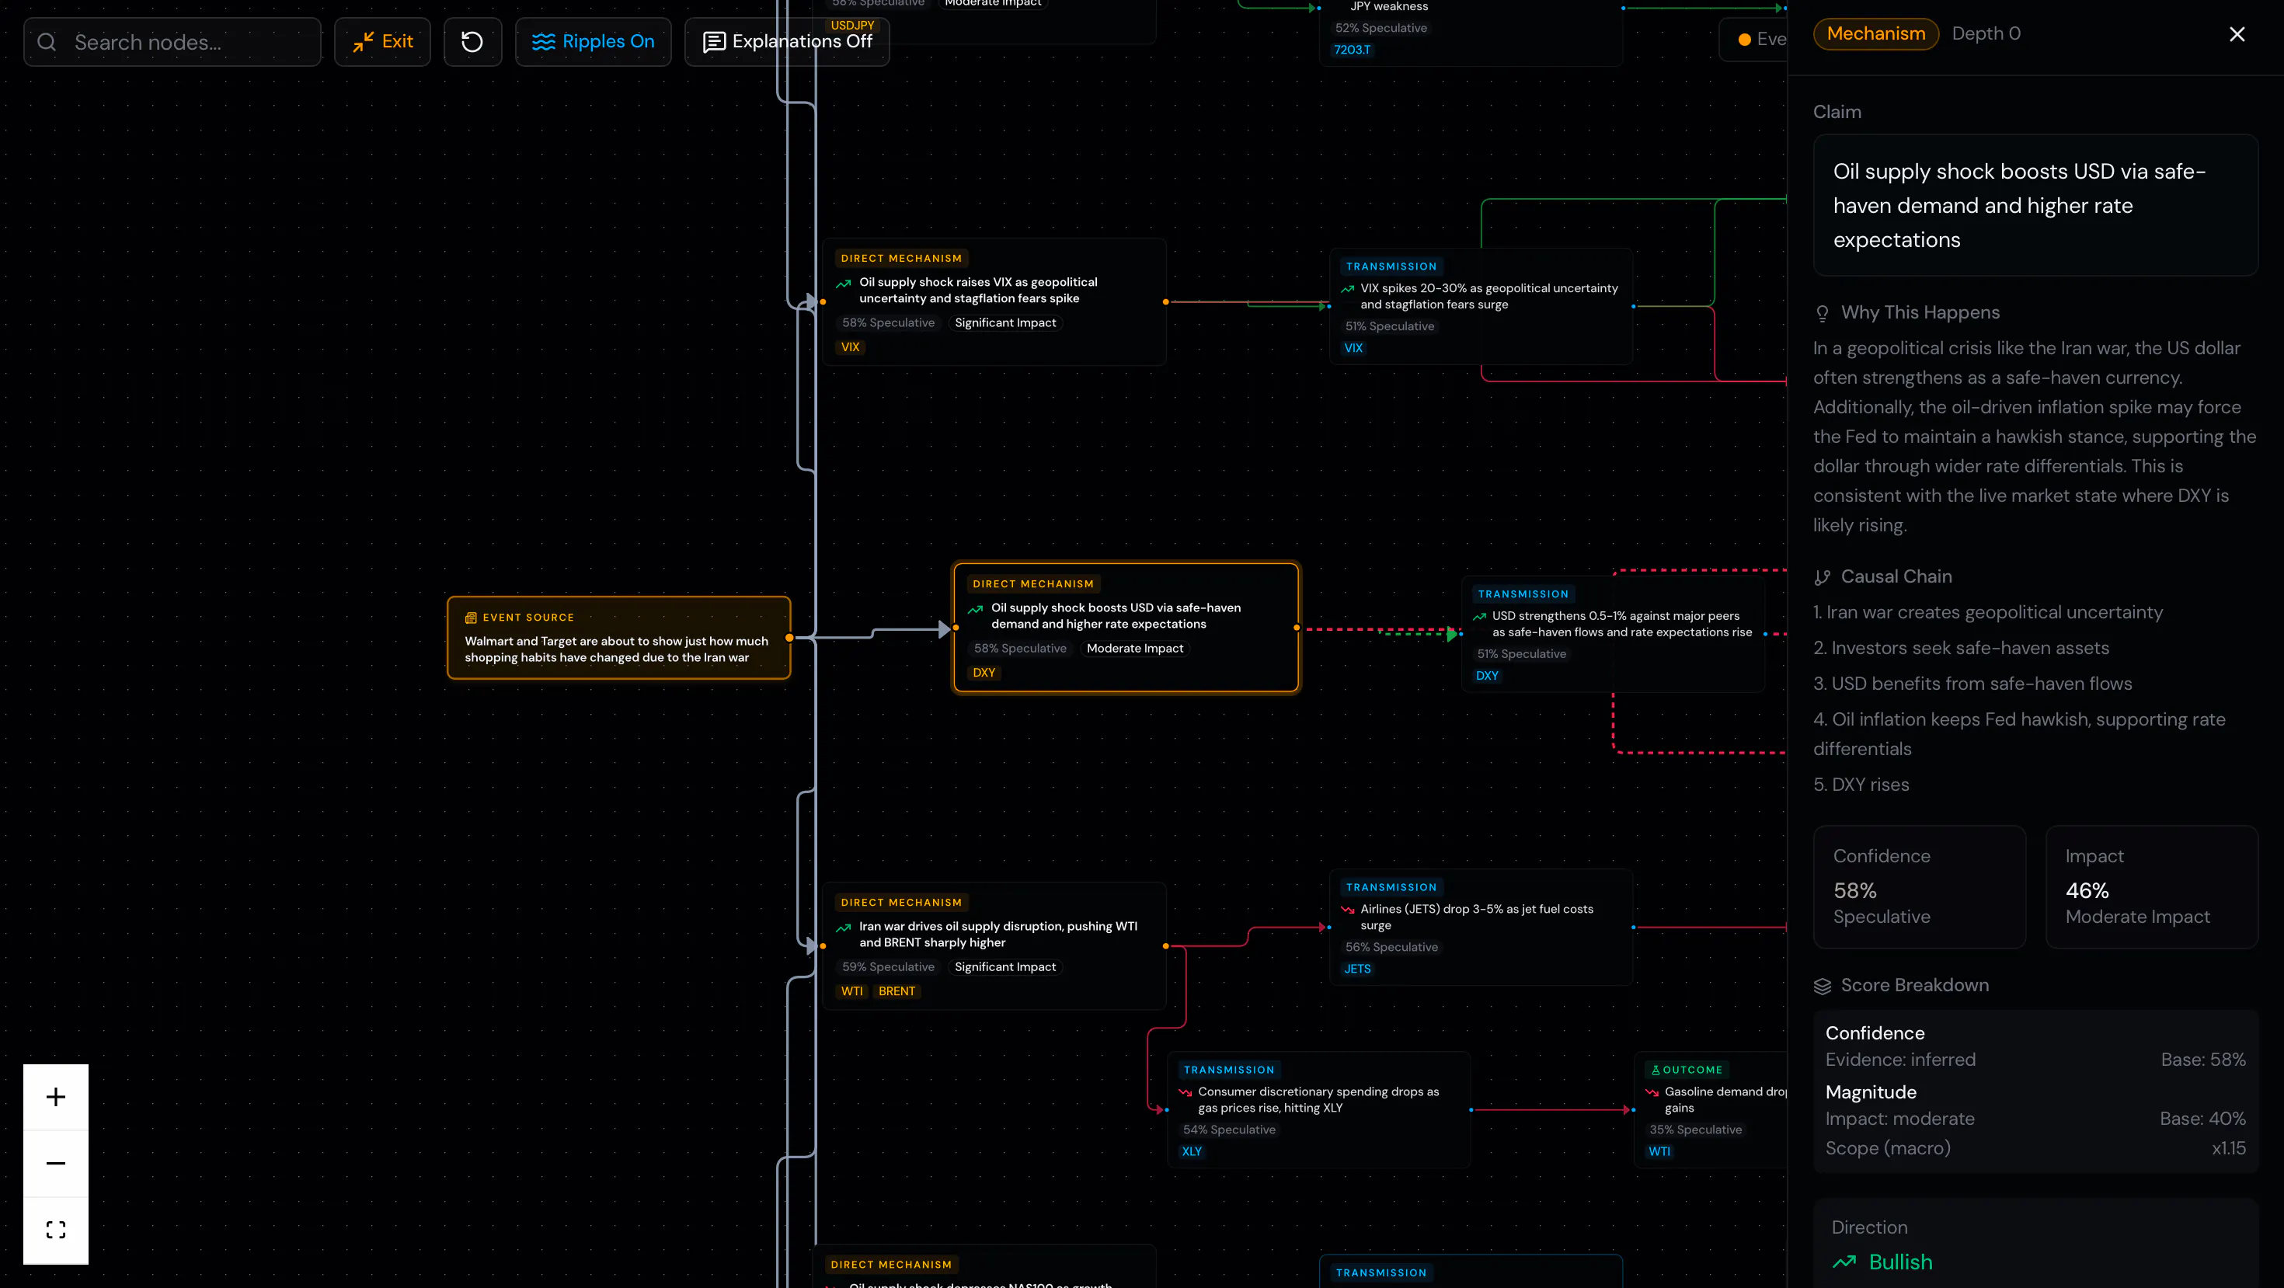Click trend-up icon on VIX spikes Transmission node
This screenshot has height=1288, width=2284.
[1348, 289]
